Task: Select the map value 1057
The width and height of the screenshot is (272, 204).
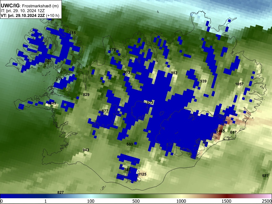Action: tap(239, 84)
